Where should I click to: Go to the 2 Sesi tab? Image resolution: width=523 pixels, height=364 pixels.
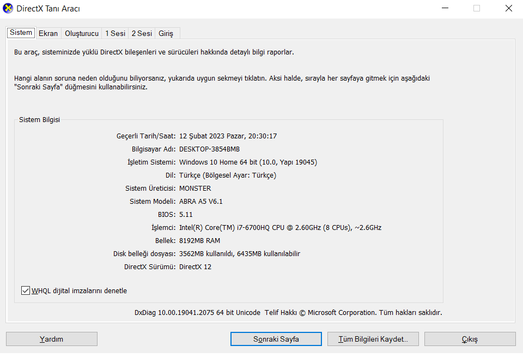click(142, 33)
